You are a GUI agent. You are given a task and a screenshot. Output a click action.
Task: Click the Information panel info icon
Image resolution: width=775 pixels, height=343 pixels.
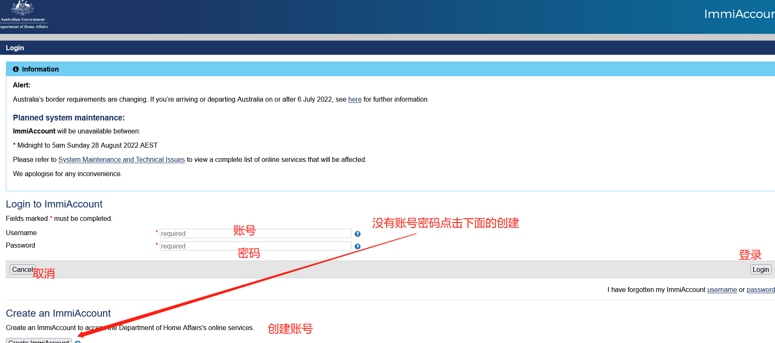click(x=16, y=69)
